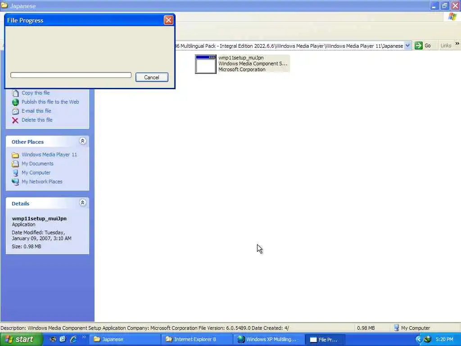Click the Size: 0.98 MB detail
The width and height of the screenshot is (461, 346).
[x=27, y=246]
